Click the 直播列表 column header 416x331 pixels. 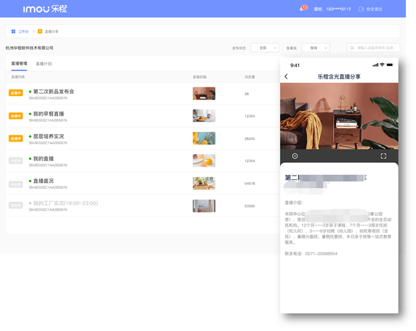pos(18,77)
